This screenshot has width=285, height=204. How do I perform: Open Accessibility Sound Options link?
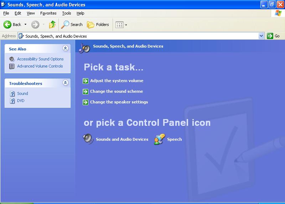click(40, 59)
